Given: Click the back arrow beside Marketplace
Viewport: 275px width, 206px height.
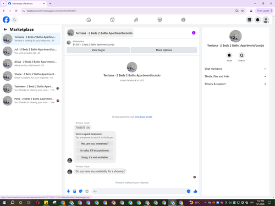Looking at the screenshot, I should [x=5, y=29].
